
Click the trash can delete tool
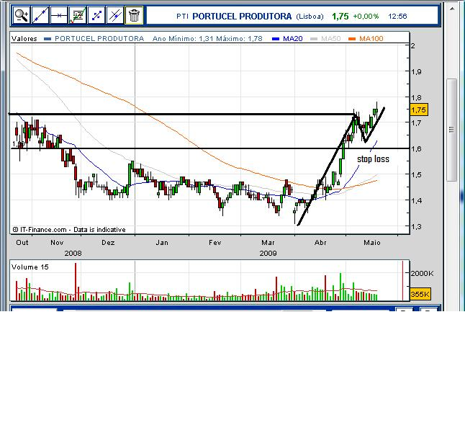point(134,15)
